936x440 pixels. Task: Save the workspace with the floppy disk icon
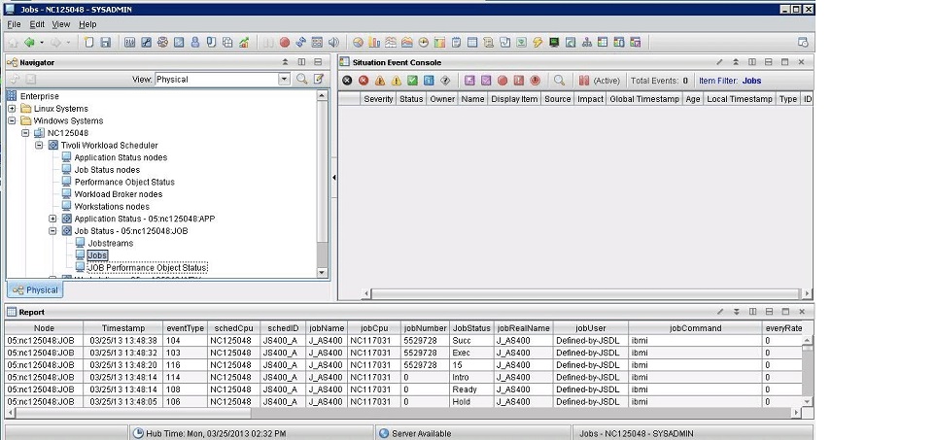pyautogui.click(x=106, y=43)
